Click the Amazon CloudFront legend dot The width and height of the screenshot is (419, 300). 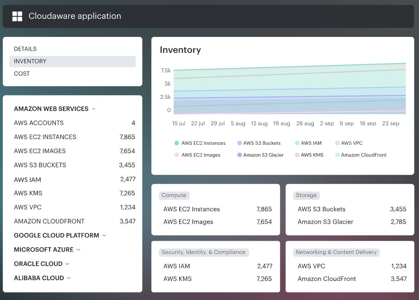(337, 155)
